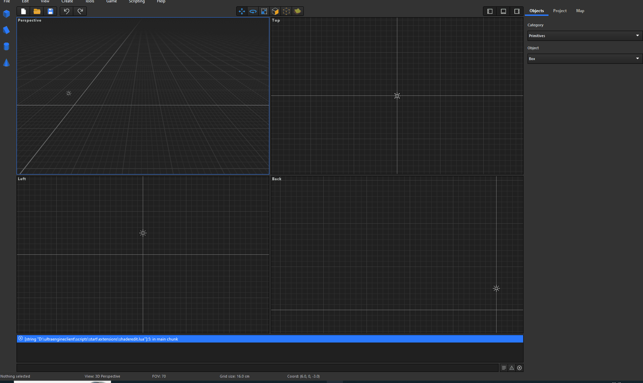Click the console command input field
Image resolution: width=643 pixels, height=383 pixels.
257,368
